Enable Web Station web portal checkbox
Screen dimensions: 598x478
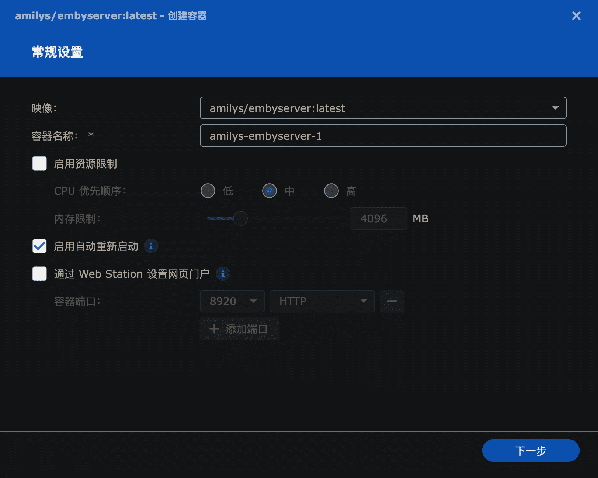coord(39,274)
